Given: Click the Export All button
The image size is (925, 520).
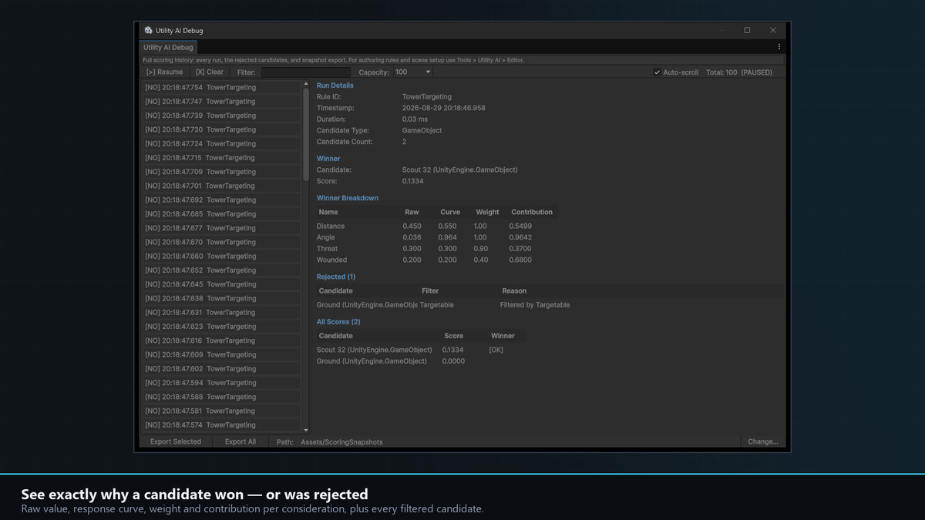Looking at the screenshot, I should [240, 441].
